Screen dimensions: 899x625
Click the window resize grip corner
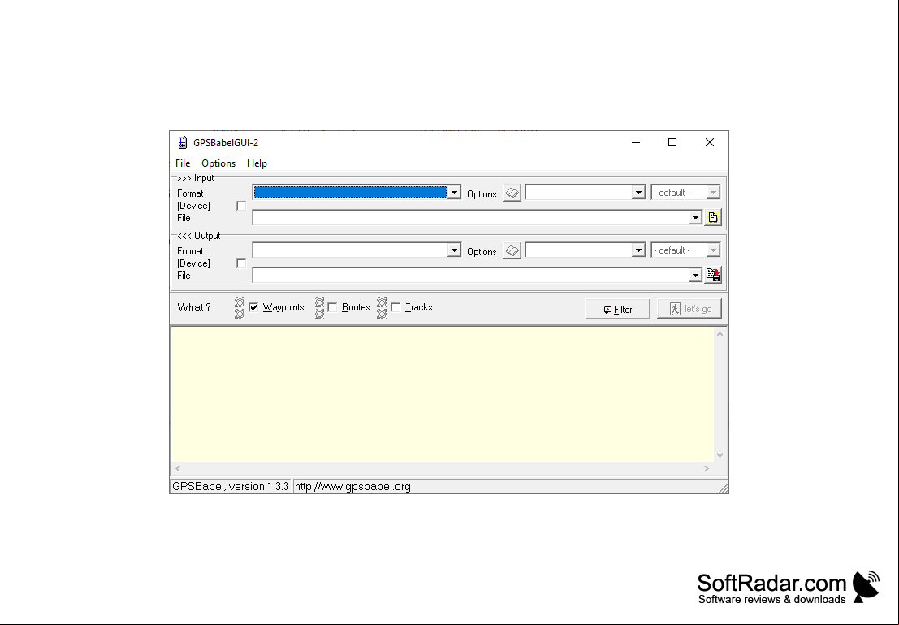724,488
